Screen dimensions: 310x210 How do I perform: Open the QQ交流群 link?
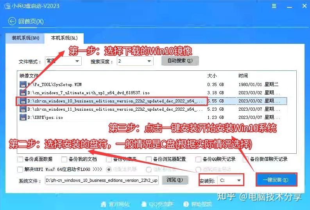point(161,204)
